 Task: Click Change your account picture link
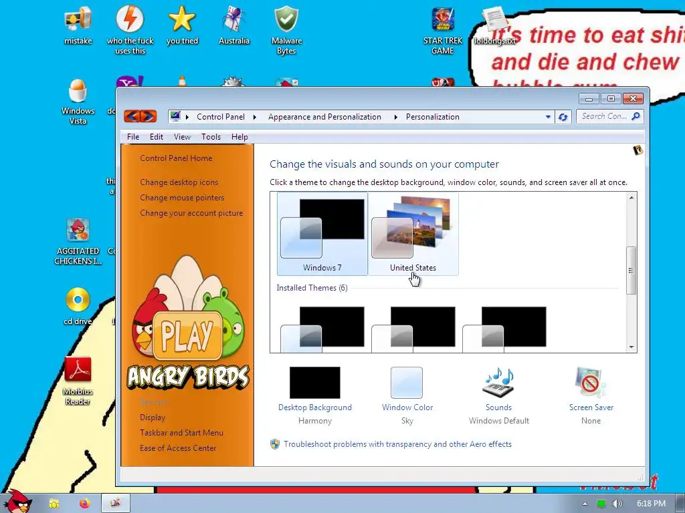pos(191,213)
